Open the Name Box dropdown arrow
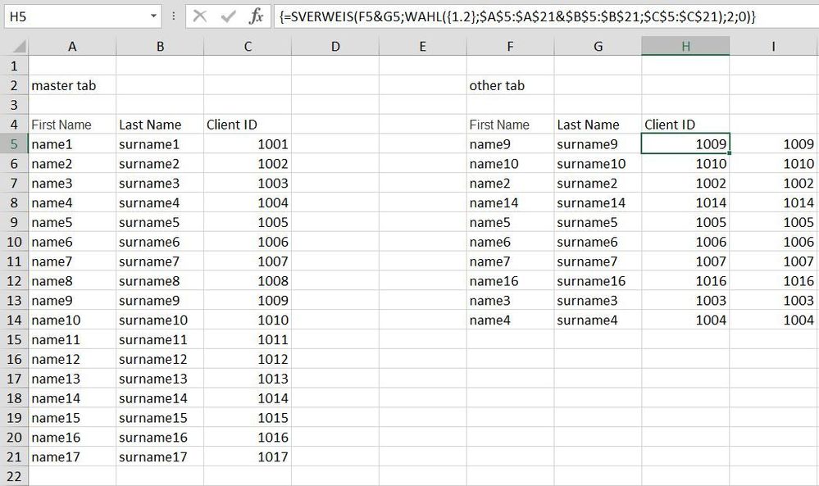819x486 pixels. (x=153, y=16)
